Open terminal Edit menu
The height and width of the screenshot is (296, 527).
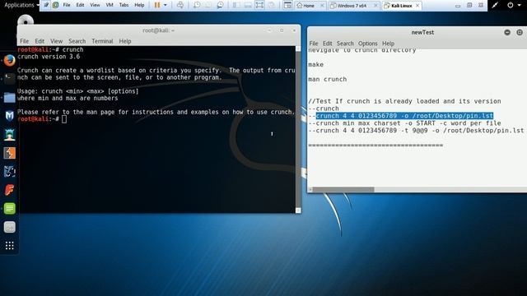[40, 41]
